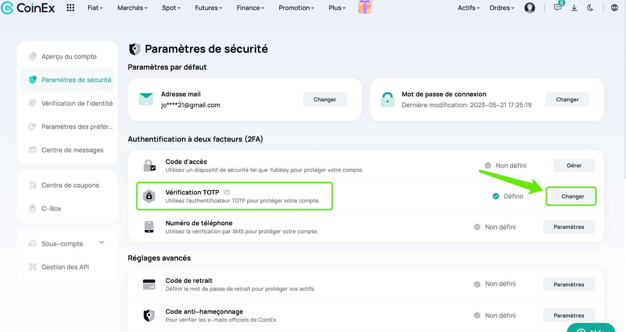Select Vérification de l'identité in sidebar
The height and width of the screenshot is (332, 626).
coord(77,103)
